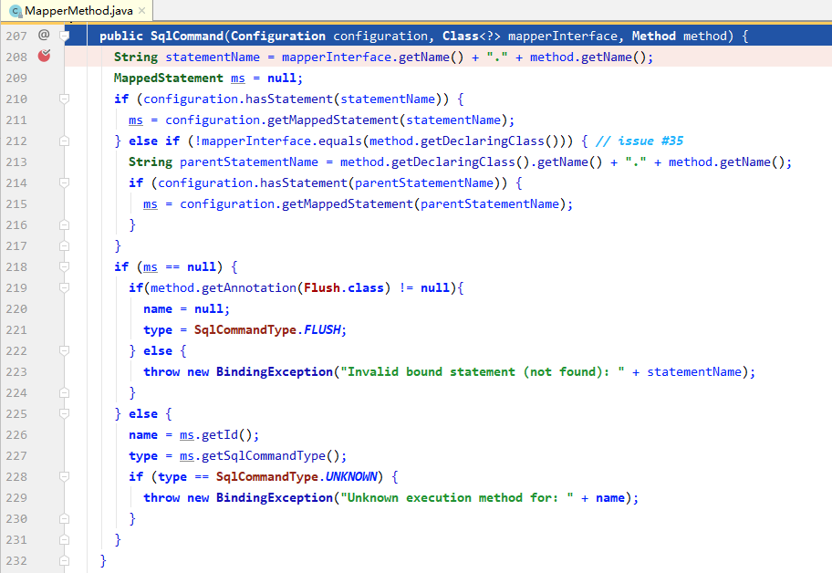
Task: Click line number 209 in the gutter
Action: 16,78
